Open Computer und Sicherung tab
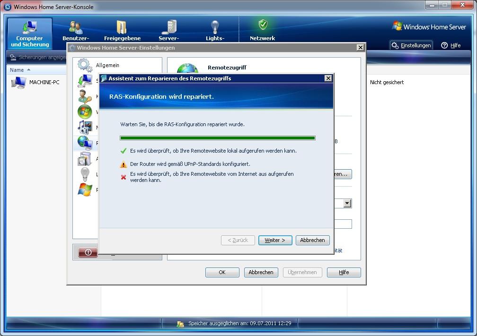Viewport: 477px width, 336px height. tap(30, 34)
